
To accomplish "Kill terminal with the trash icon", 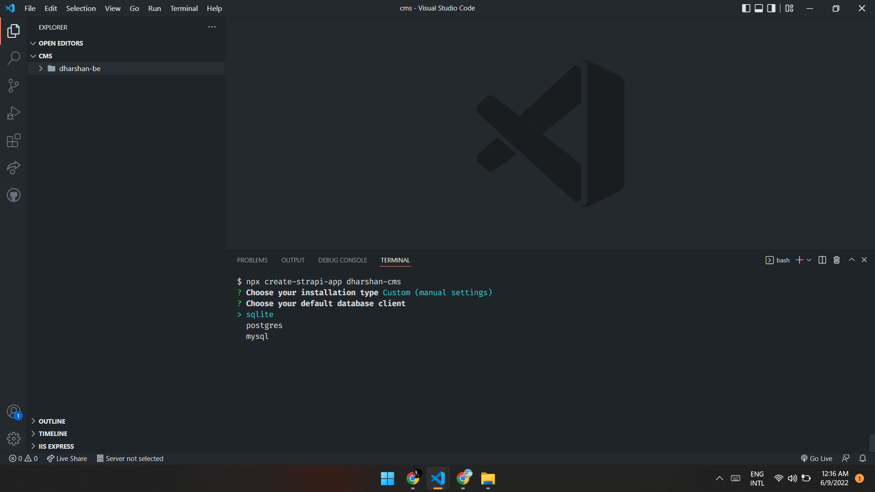I will coord(837,260).
